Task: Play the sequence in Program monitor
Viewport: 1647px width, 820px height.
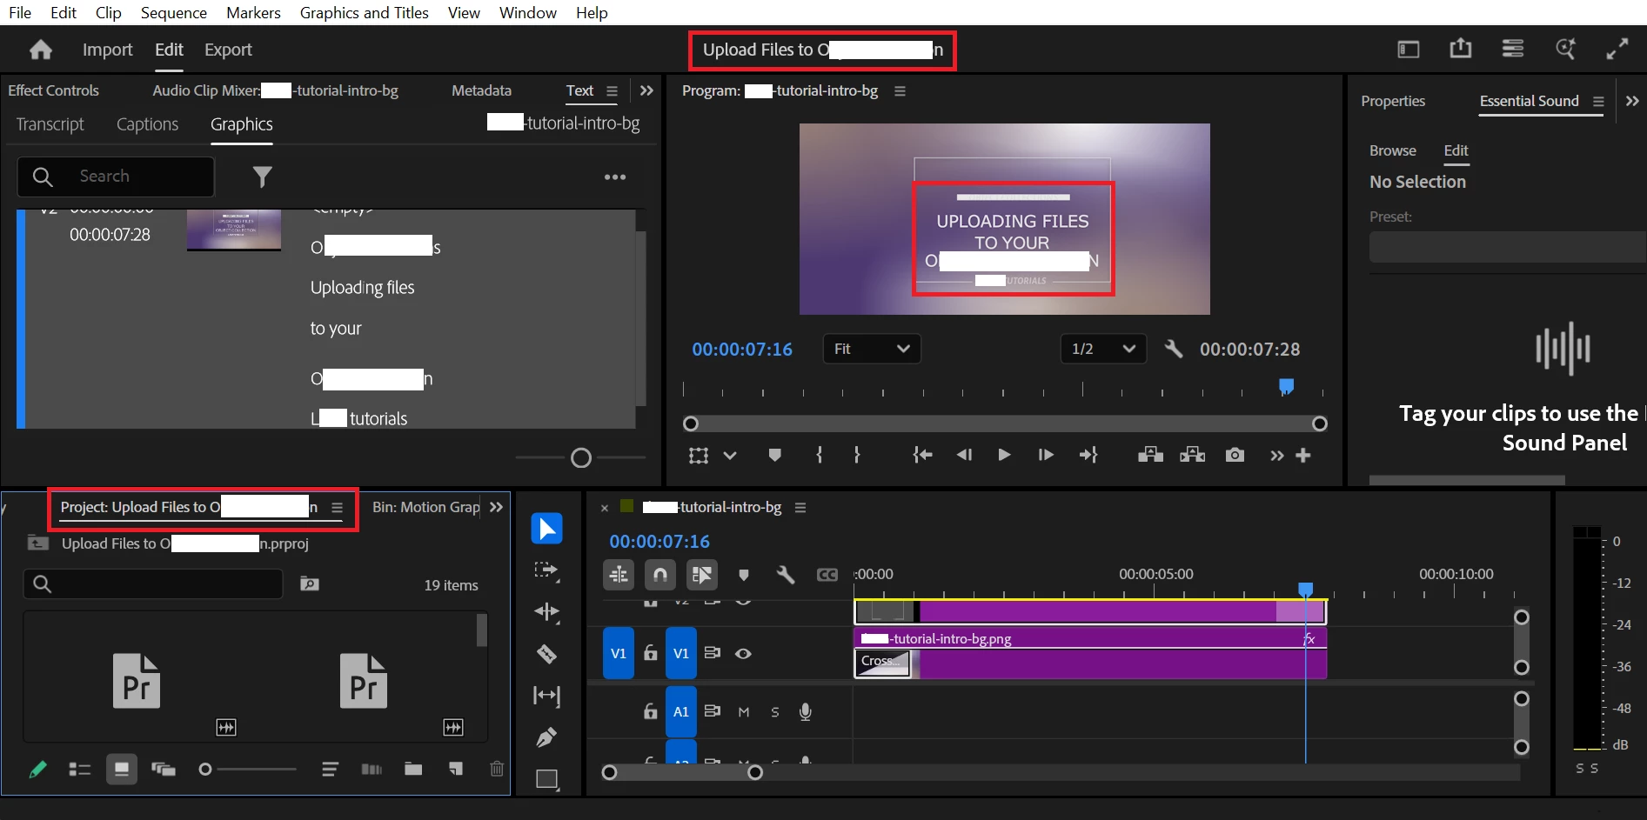Action: 1004,455
